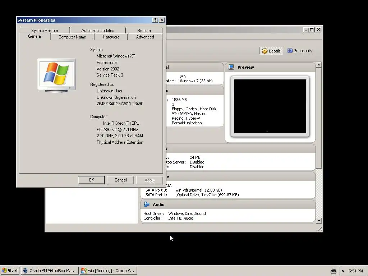The width and height of the screenshot is (368, 276).
Task: Click the Tiny7.iso optical drive entry
Action: pyautogui.click(x=207, y=195)
